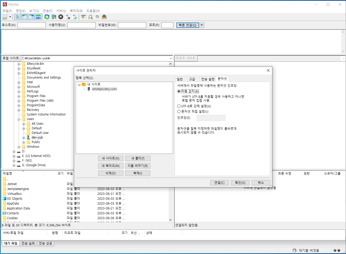
Task: Click the 새 북마크(M) button
Action: 111,166
